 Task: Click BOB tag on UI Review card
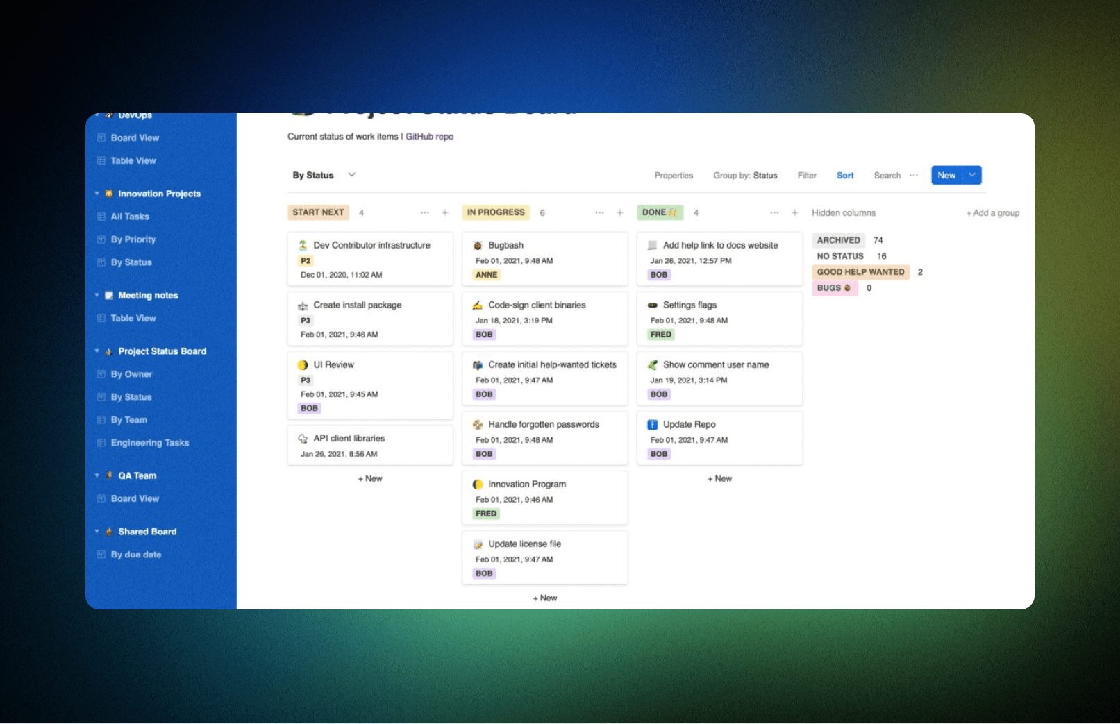(310, 408)
